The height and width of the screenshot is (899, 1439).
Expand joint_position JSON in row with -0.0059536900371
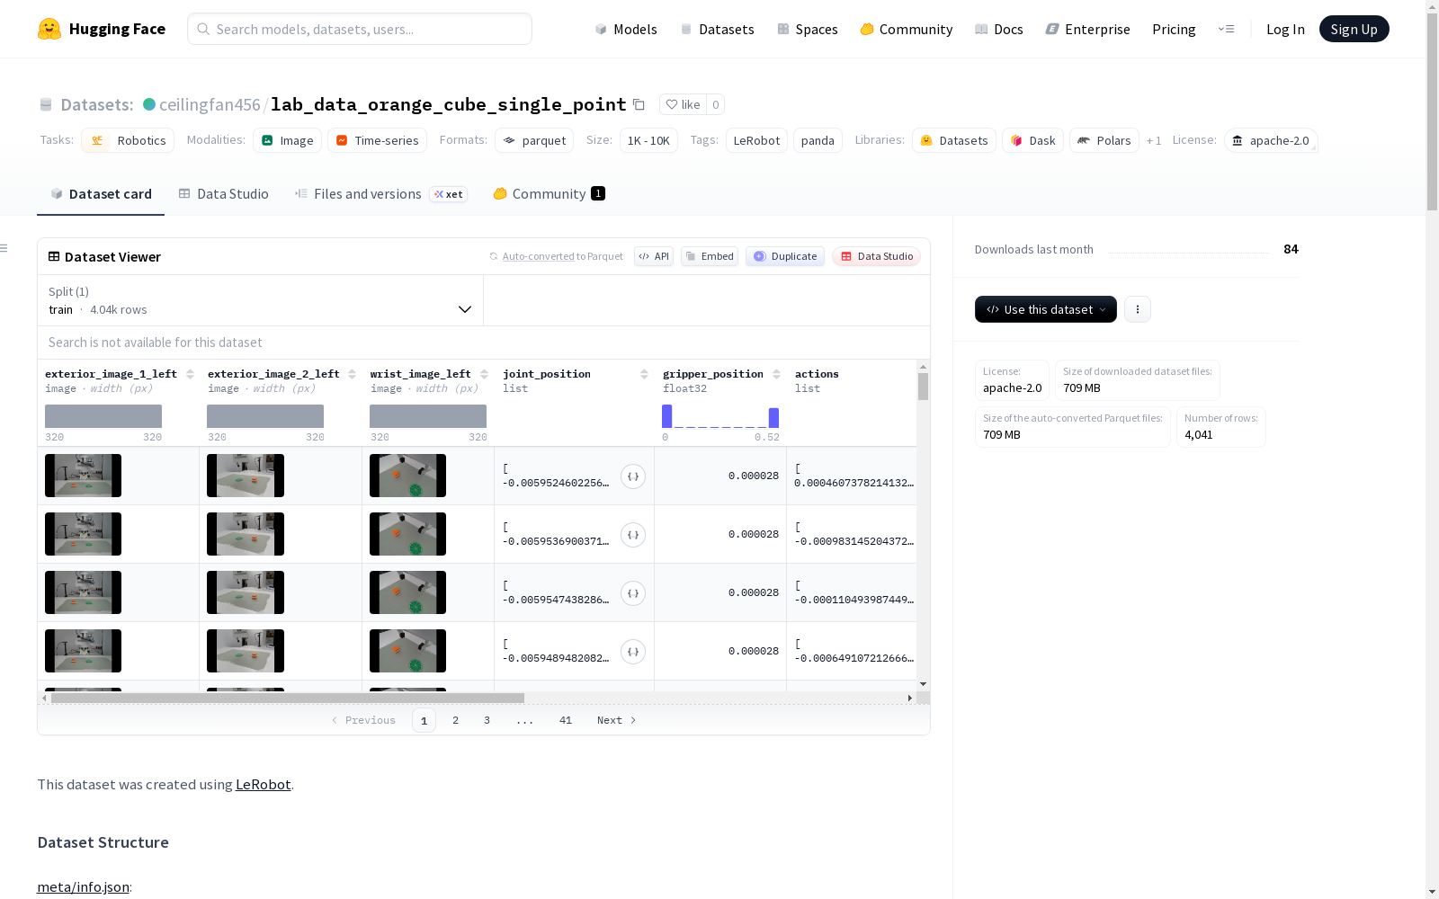point(633,535)
